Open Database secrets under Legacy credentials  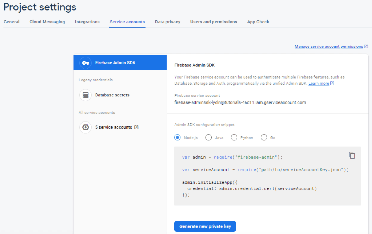(112, 95)
